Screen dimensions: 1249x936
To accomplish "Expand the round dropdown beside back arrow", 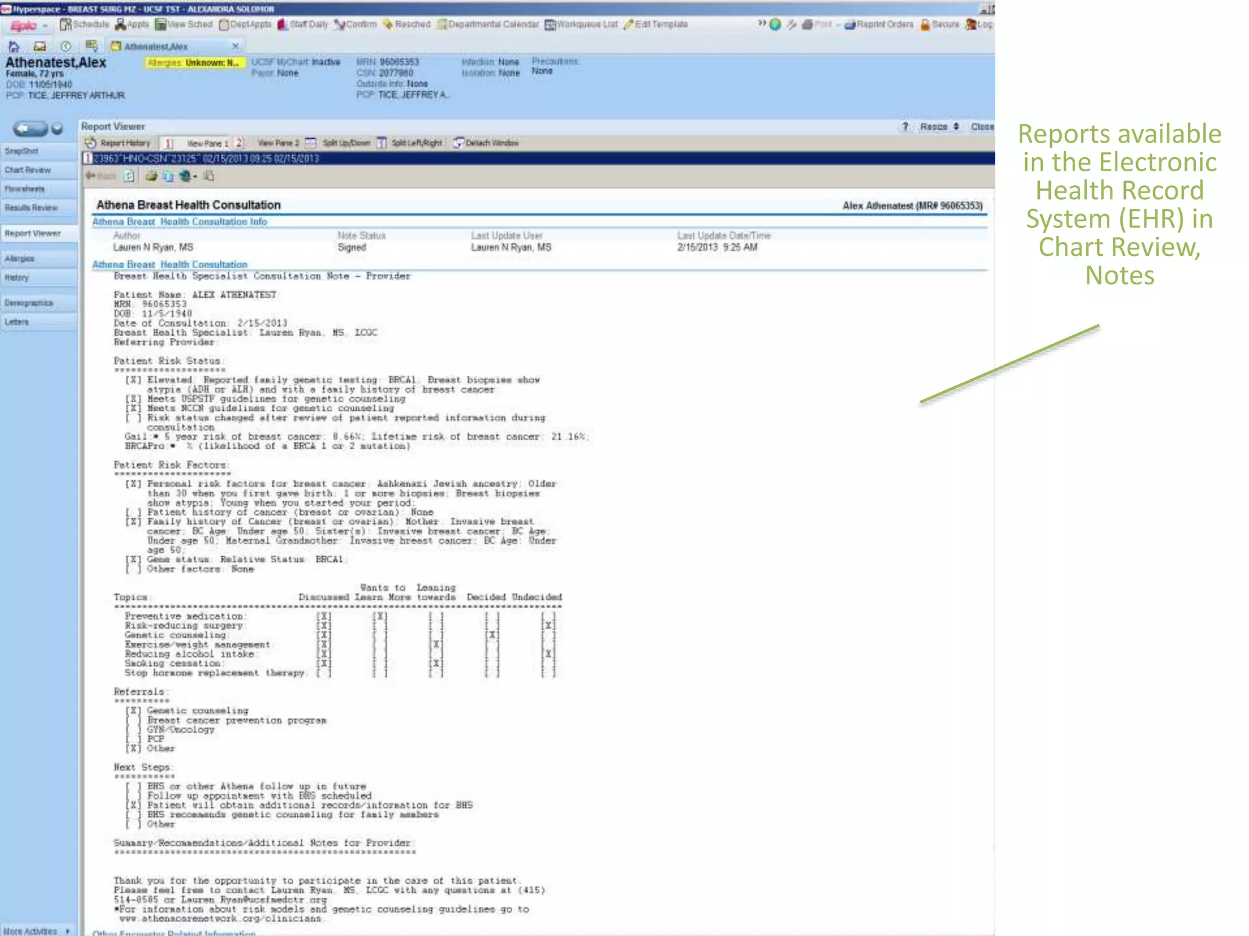I will coord(57,129).
